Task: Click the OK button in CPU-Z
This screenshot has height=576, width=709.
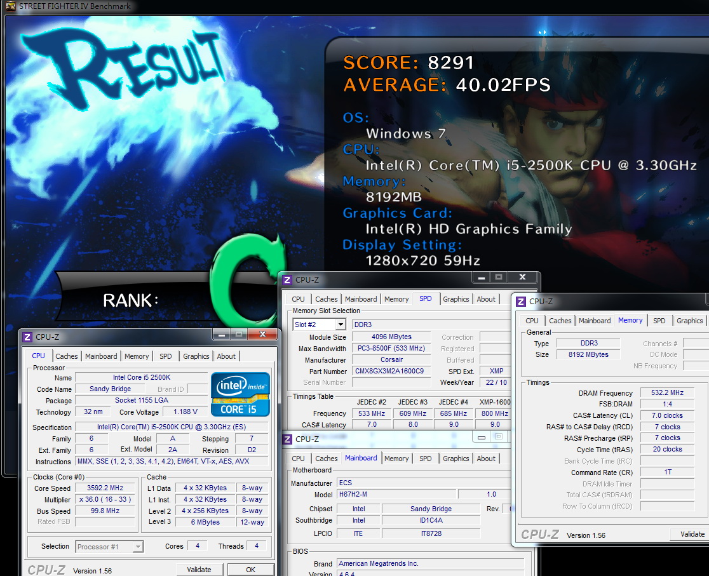Action: (250, 570)
